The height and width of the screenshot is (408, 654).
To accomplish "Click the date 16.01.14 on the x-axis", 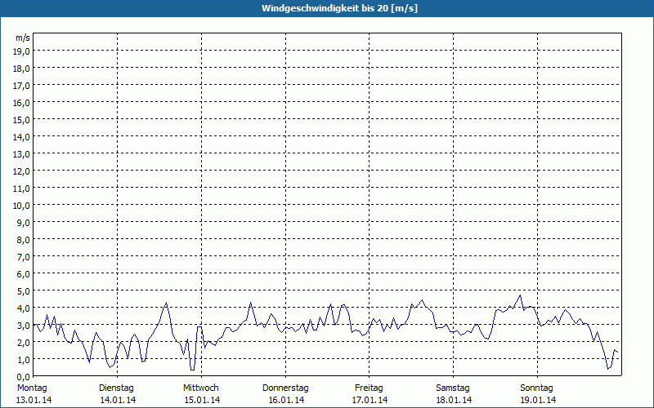I will click(286, 400).
